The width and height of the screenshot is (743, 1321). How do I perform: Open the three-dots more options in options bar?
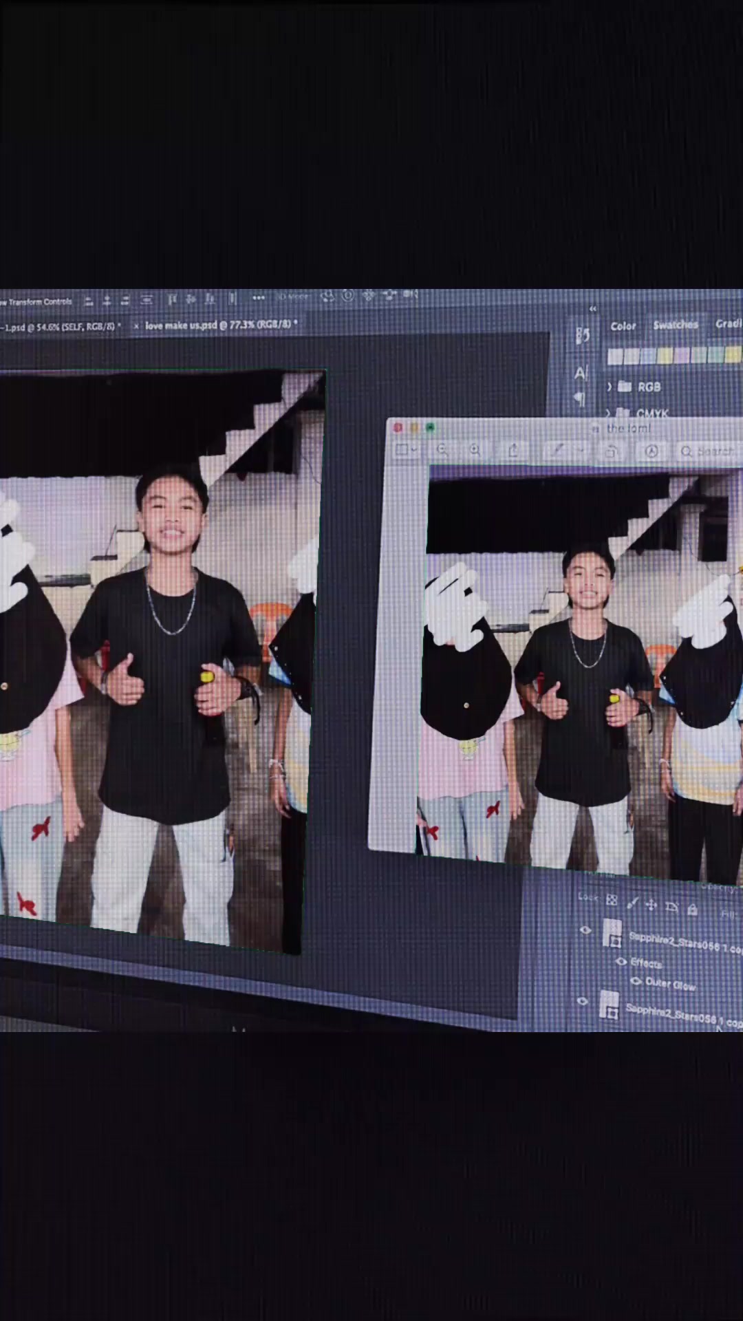pyautogui.click(x=259, y=298)
